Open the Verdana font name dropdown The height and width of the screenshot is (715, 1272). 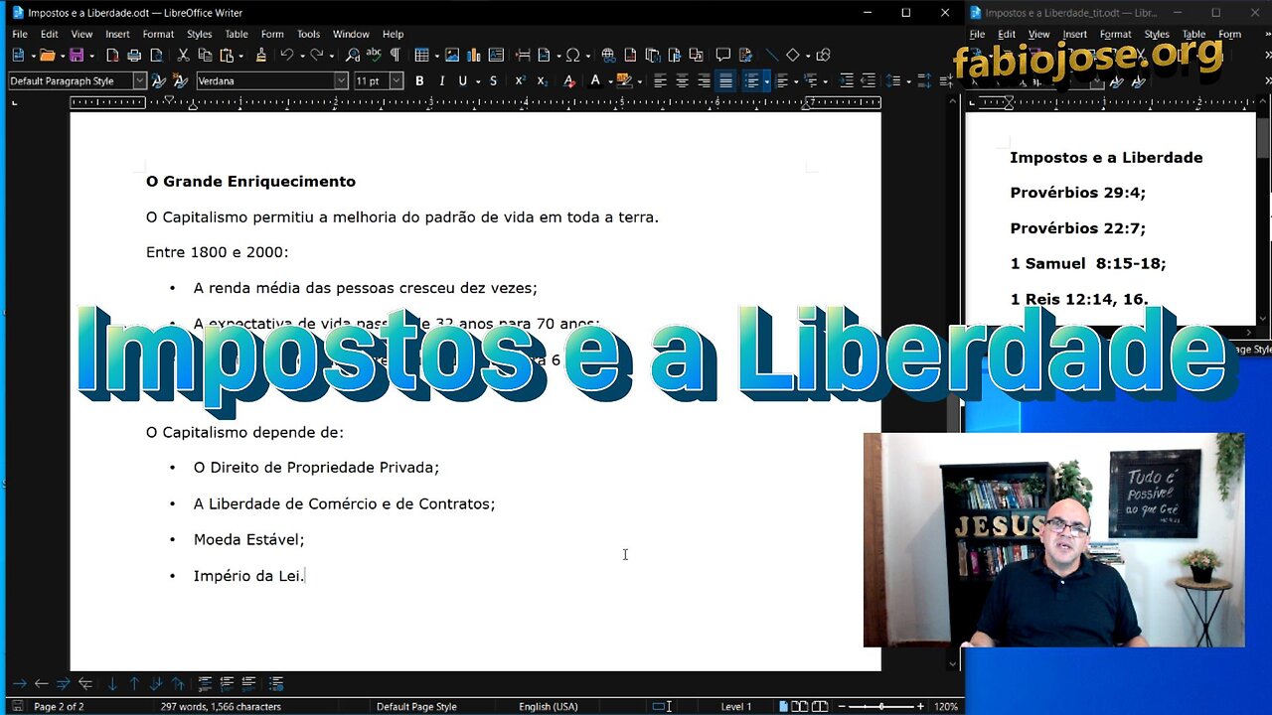pos(342,81)
